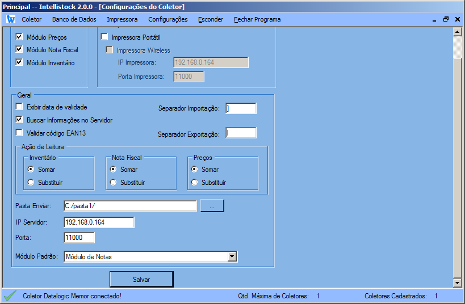Image resolution: width=465 pixels, height=304 pixels.
Task: Select Somar under Nota Fiscal
Action: (x=113, y=169)
